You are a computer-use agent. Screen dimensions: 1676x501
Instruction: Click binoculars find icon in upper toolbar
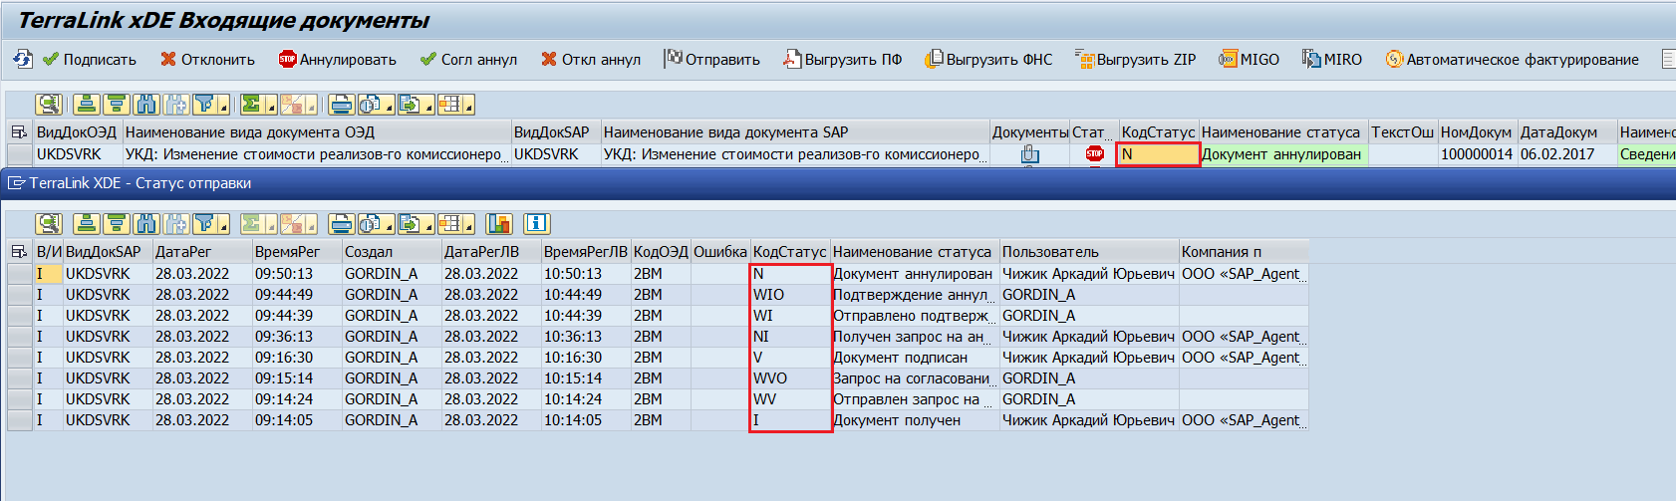[x=146, y=105]
